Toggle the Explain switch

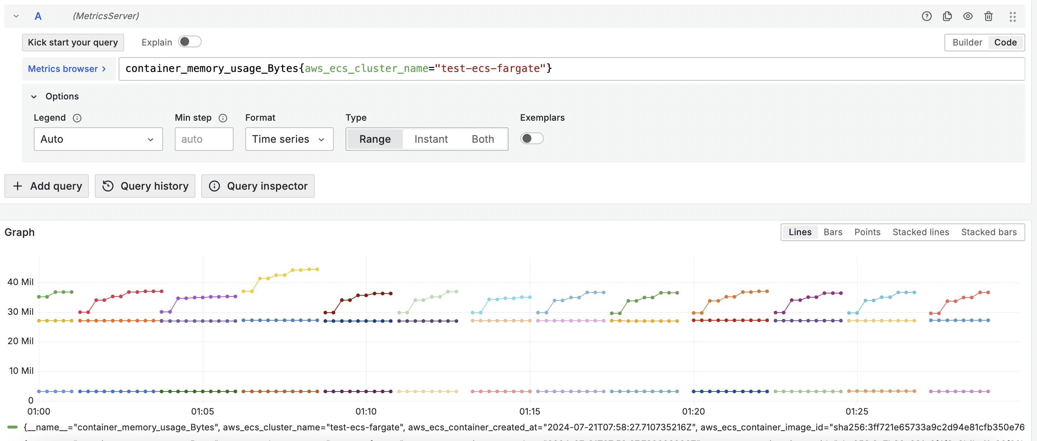[x=189, y=42]
